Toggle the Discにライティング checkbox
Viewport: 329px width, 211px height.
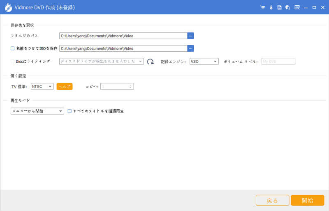click(x=13, y=61)
